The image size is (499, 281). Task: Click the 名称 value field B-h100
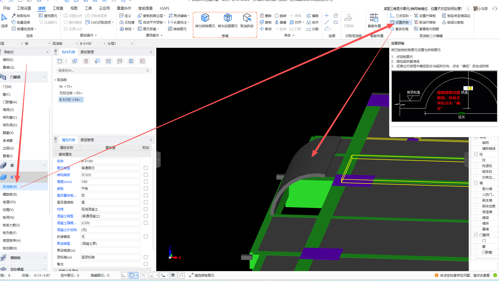pos(110,161)
